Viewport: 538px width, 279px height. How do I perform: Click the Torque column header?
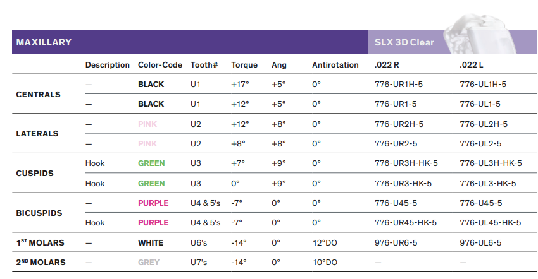point(244,65)
